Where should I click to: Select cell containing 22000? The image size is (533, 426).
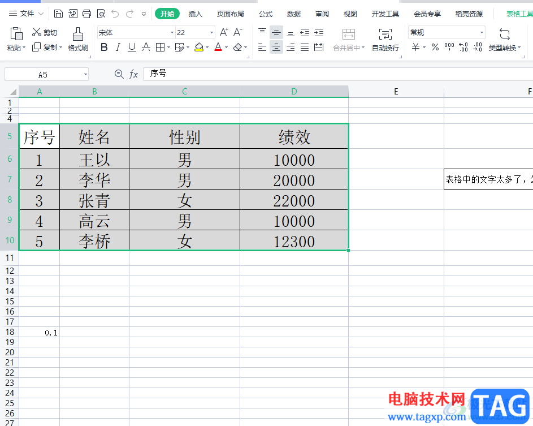(294, 200)
